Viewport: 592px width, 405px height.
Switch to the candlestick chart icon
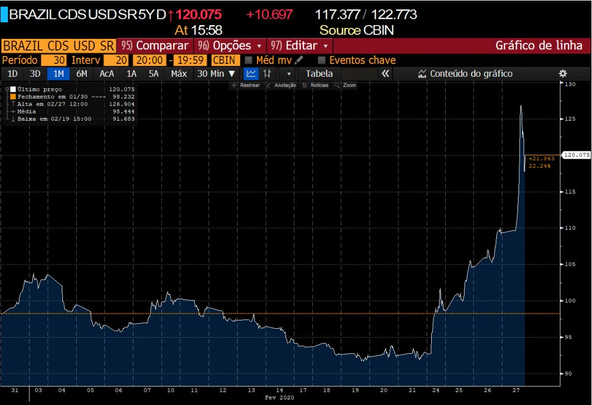pos(268,73)
